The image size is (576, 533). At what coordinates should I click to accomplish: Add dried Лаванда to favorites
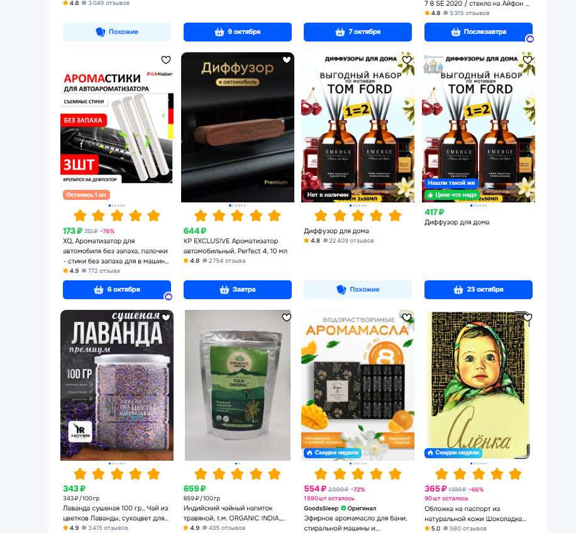point(166,317)
